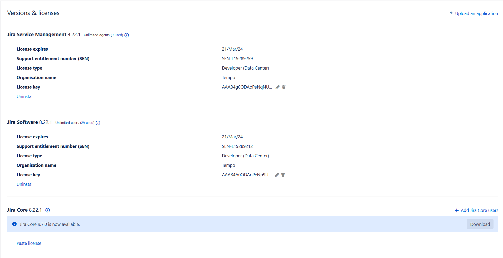Screen dimensions: 503x258
Task: Click info icon next to Jira Core 8.22.1
Action: pyautogui.click(x=48, y=210)
